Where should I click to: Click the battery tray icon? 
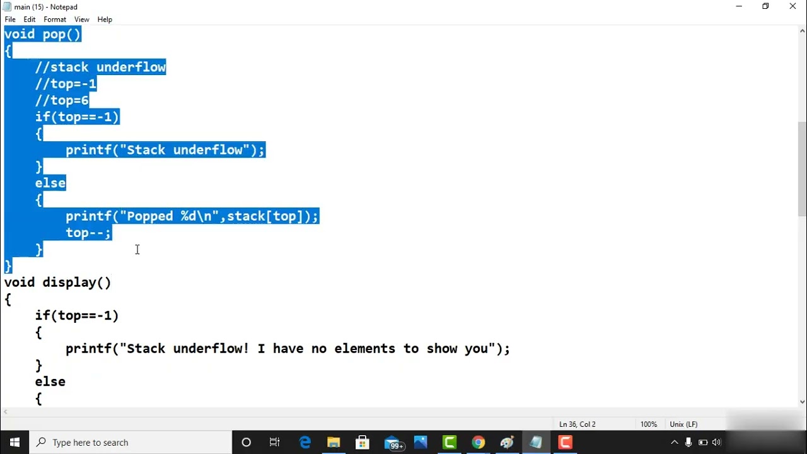pos(702,443)
